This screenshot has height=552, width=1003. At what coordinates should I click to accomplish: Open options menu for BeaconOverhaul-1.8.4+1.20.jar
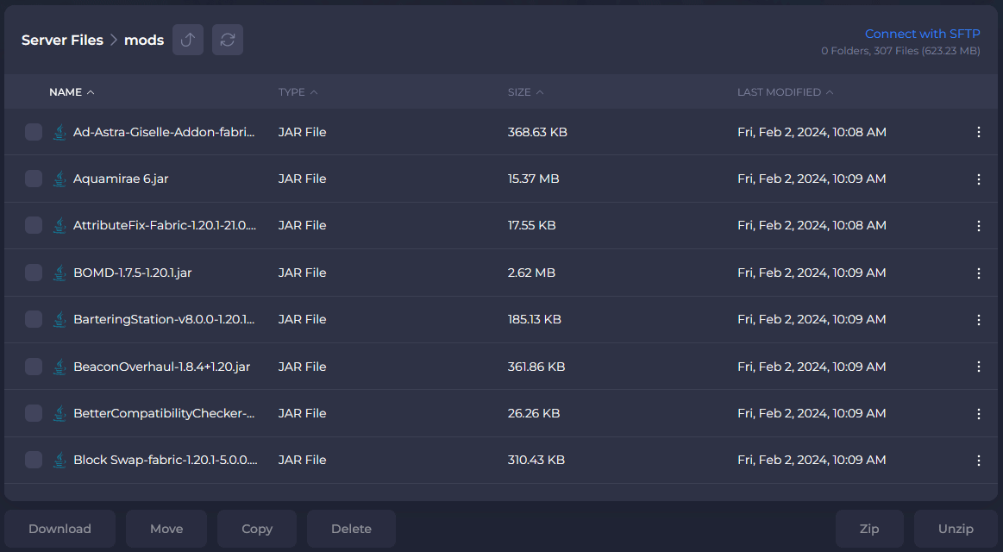pyautogui.click(x=978, y=367)
